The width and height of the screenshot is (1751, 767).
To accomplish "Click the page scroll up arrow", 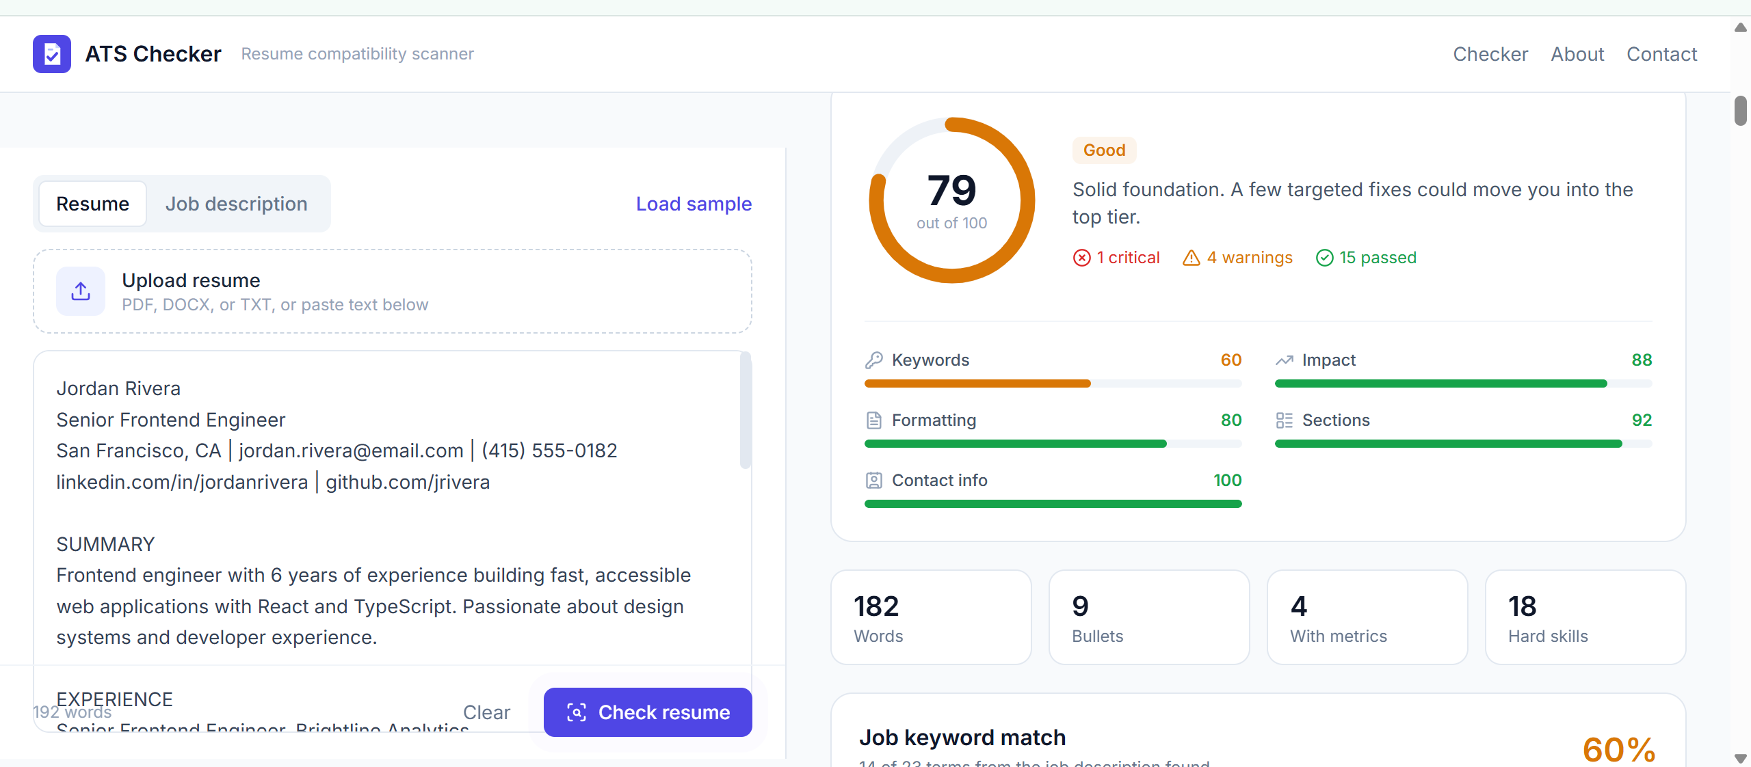I will coord(1741,27).
